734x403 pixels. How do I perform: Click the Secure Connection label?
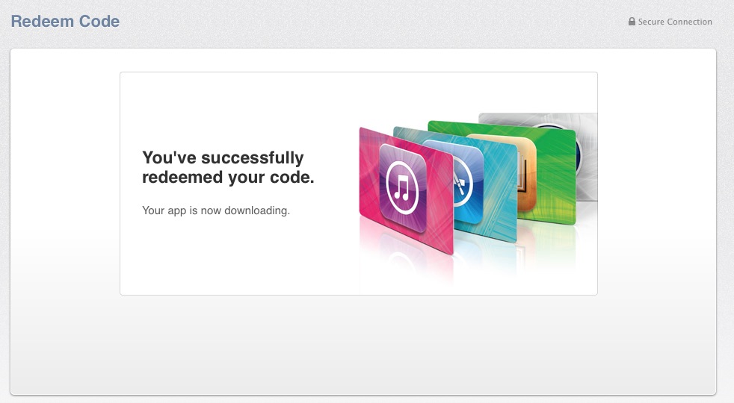point(674,22)
